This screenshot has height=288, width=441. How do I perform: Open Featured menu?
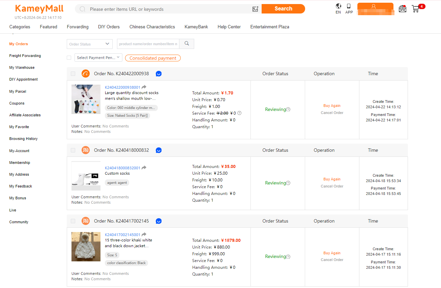coord(49,27)
